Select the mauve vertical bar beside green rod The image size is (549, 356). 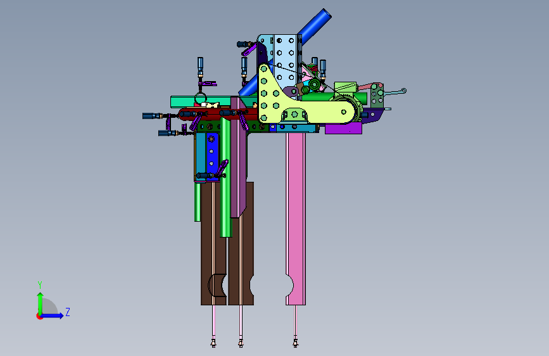pos(238,158)
